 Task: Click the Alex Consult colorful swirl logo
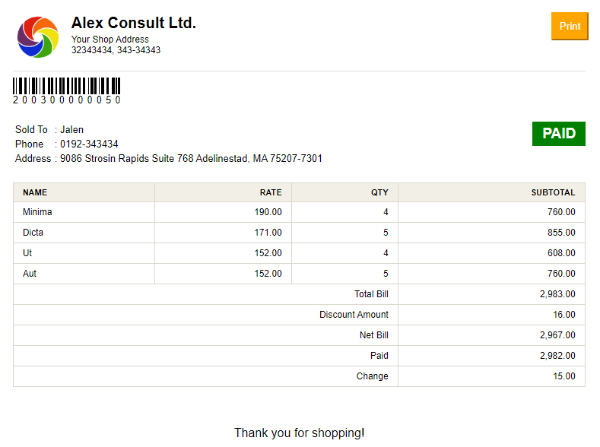(x=38, y=36)
